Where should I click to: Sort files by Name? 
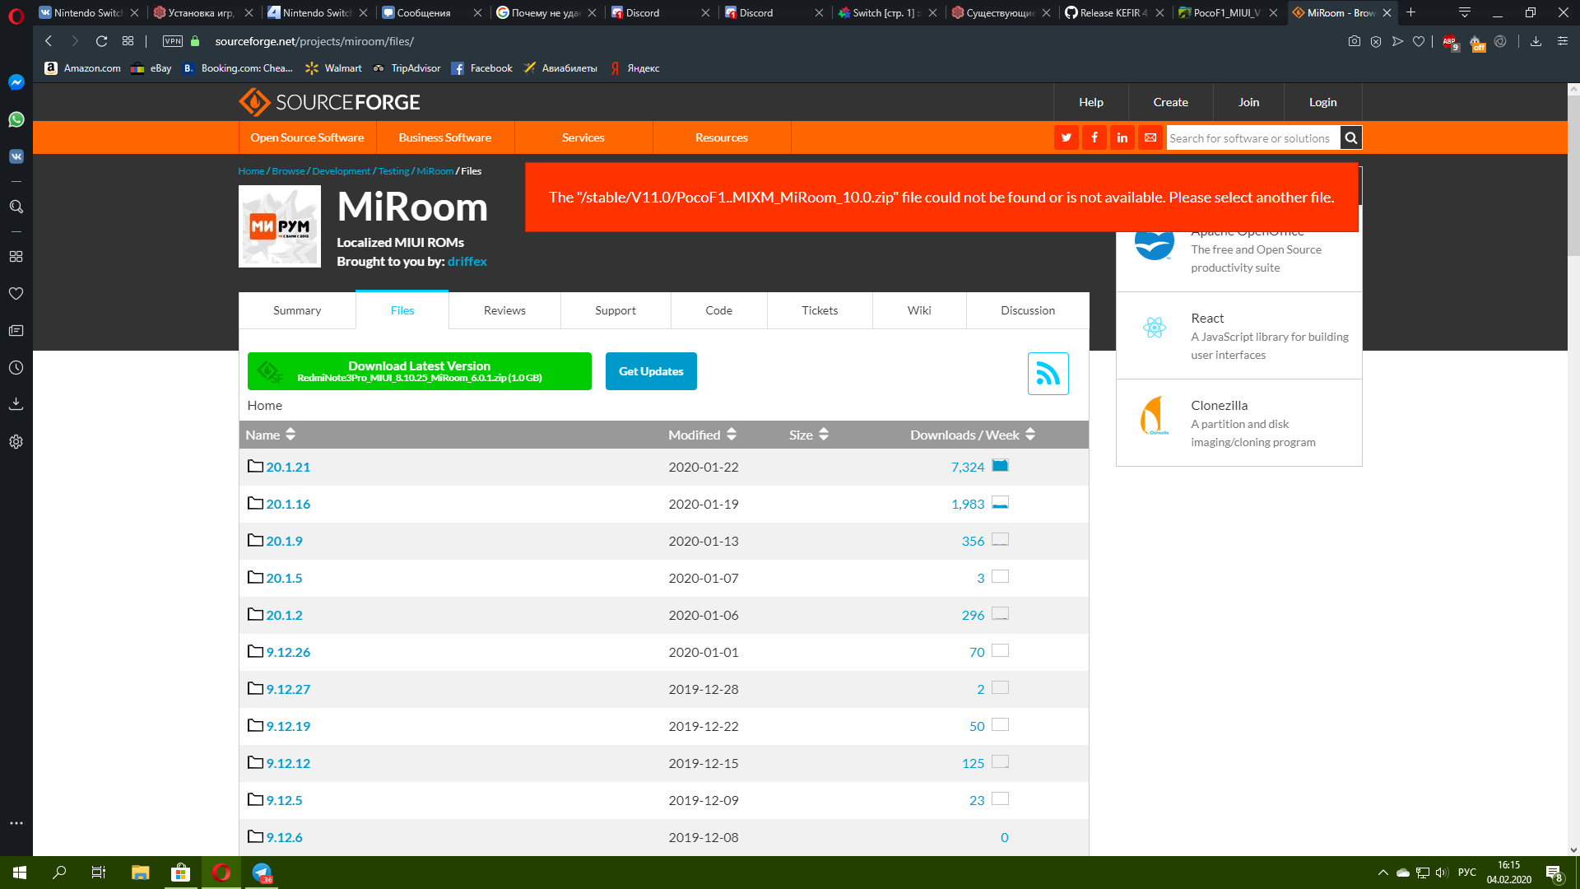(270, 435)
